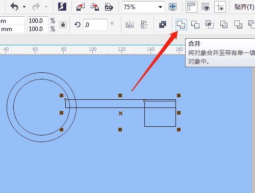
Task: Click the Import file icon
Action: pos(81,7)
